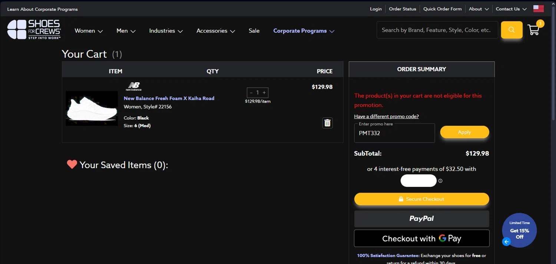Open the Sale page
Screen dimensions: 556x264
point(254,31)
